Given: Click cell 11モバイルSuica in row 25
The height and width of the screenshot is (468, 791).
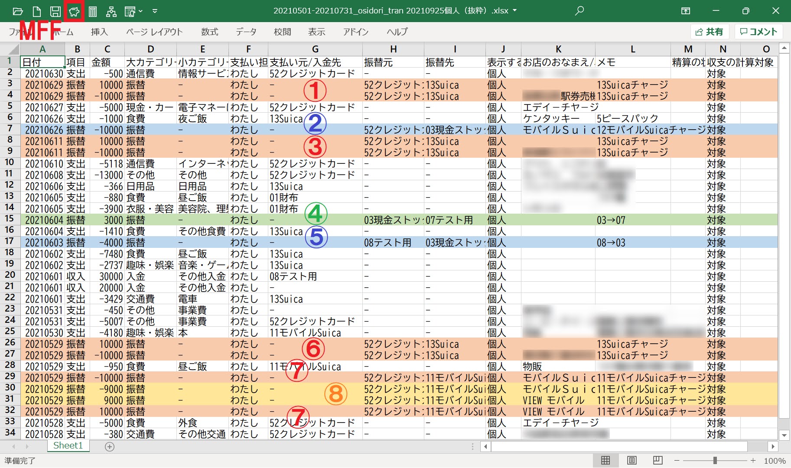Looking at the screenshot, I should pos(315,333).
